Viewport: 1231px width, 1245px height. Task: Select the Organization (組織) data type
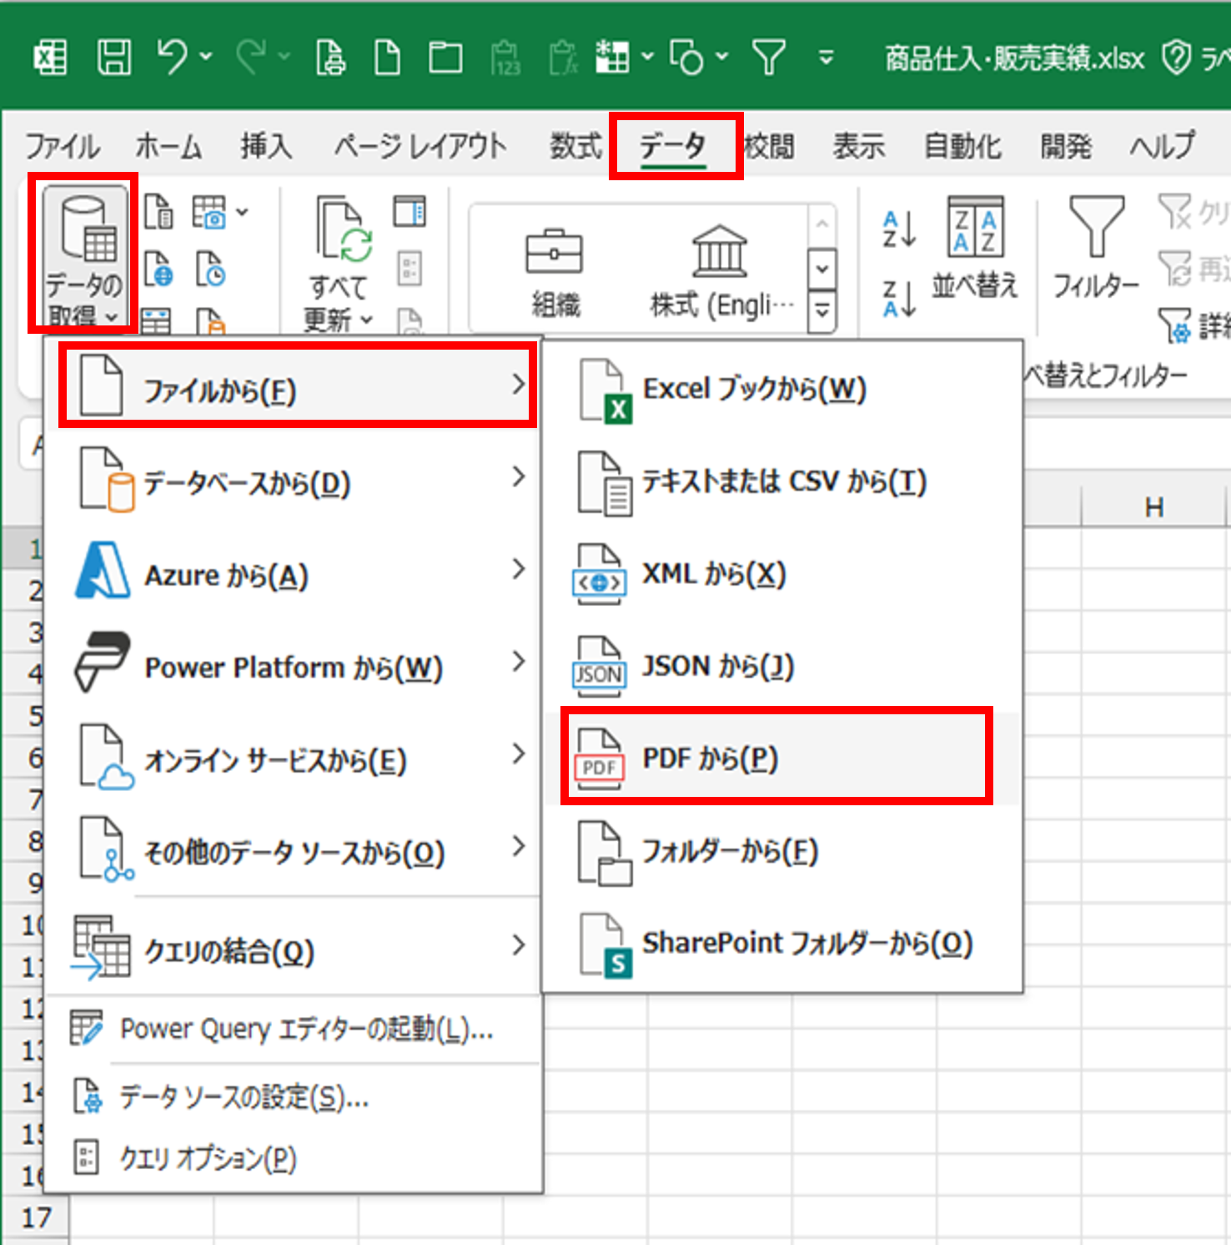tap(555, 273)
